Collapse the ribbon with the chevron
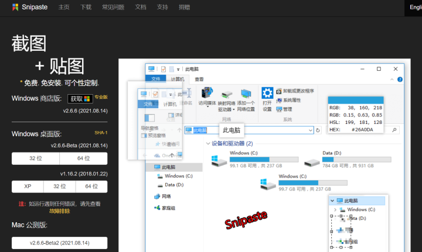The image size is (422, 252). click(392, 80)
